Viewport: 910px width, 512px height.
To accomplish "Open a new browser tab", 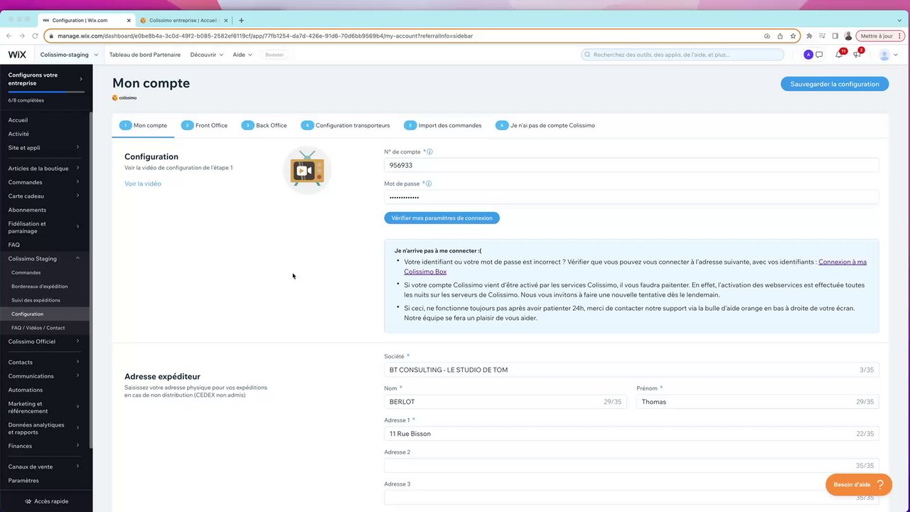I will [242, 20].
